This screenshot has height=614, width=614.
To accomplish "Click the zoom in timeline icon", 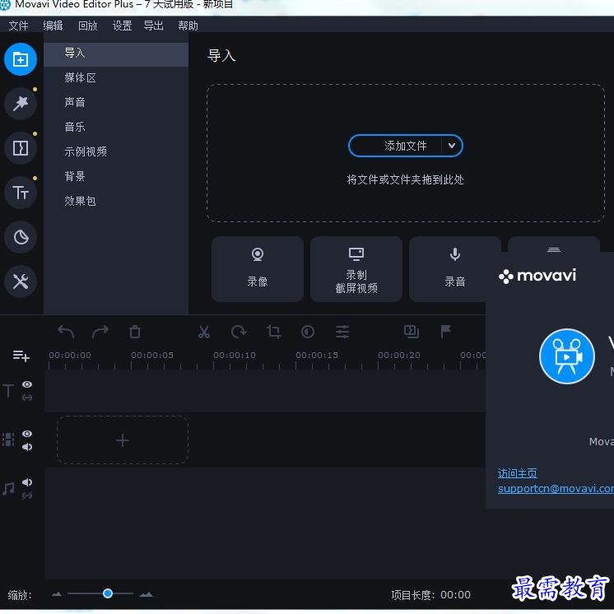I will point(146,594).
